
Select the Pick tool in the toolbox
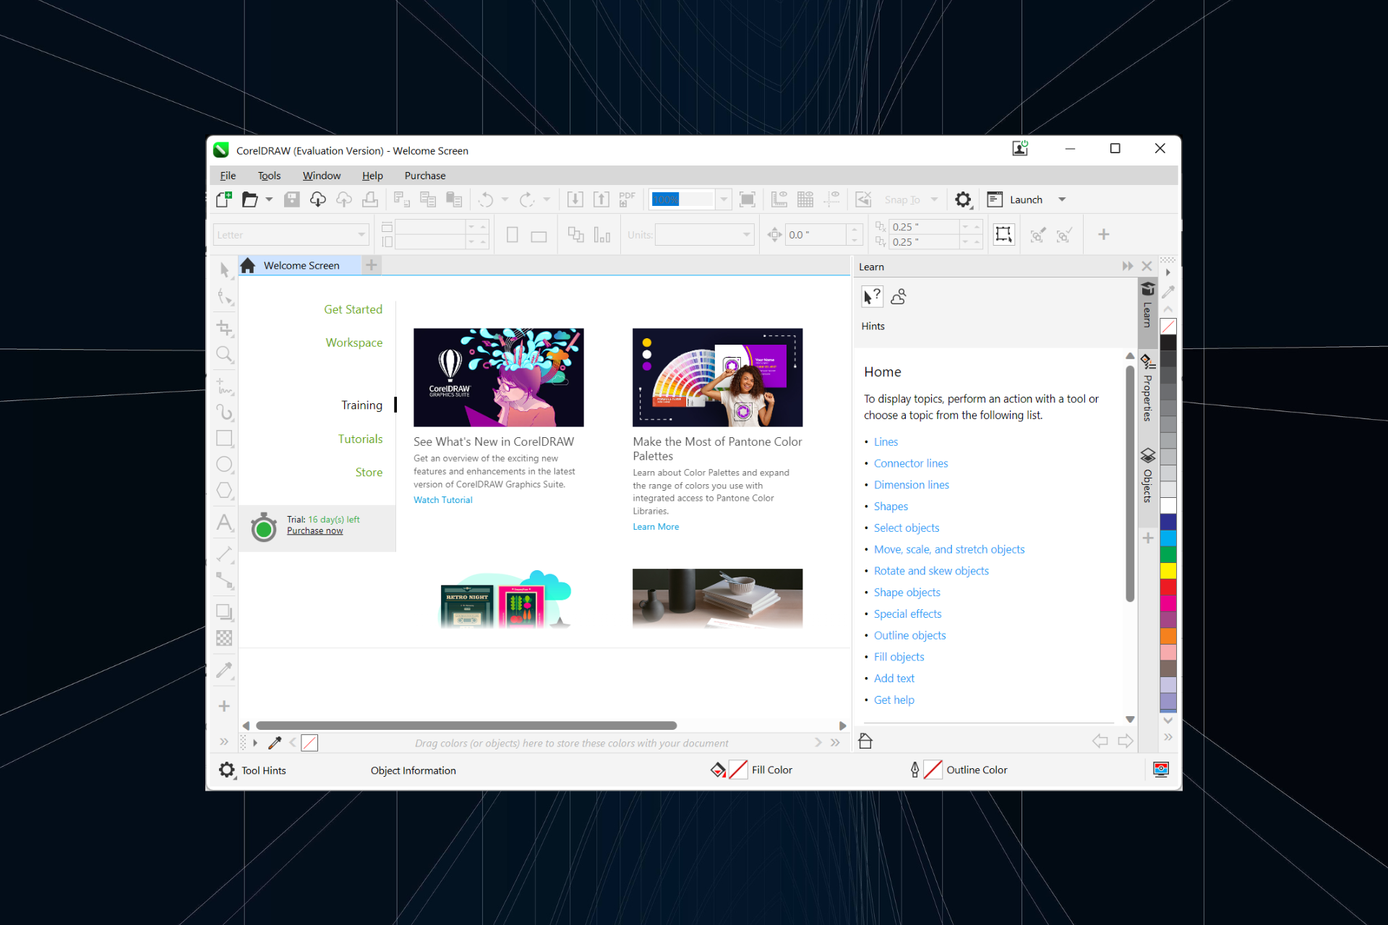click(224, 270)
